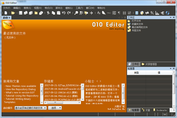Open the View the Repository Dialog link
This screenshot has width=177, height=118.
click(x=21, y=89)
